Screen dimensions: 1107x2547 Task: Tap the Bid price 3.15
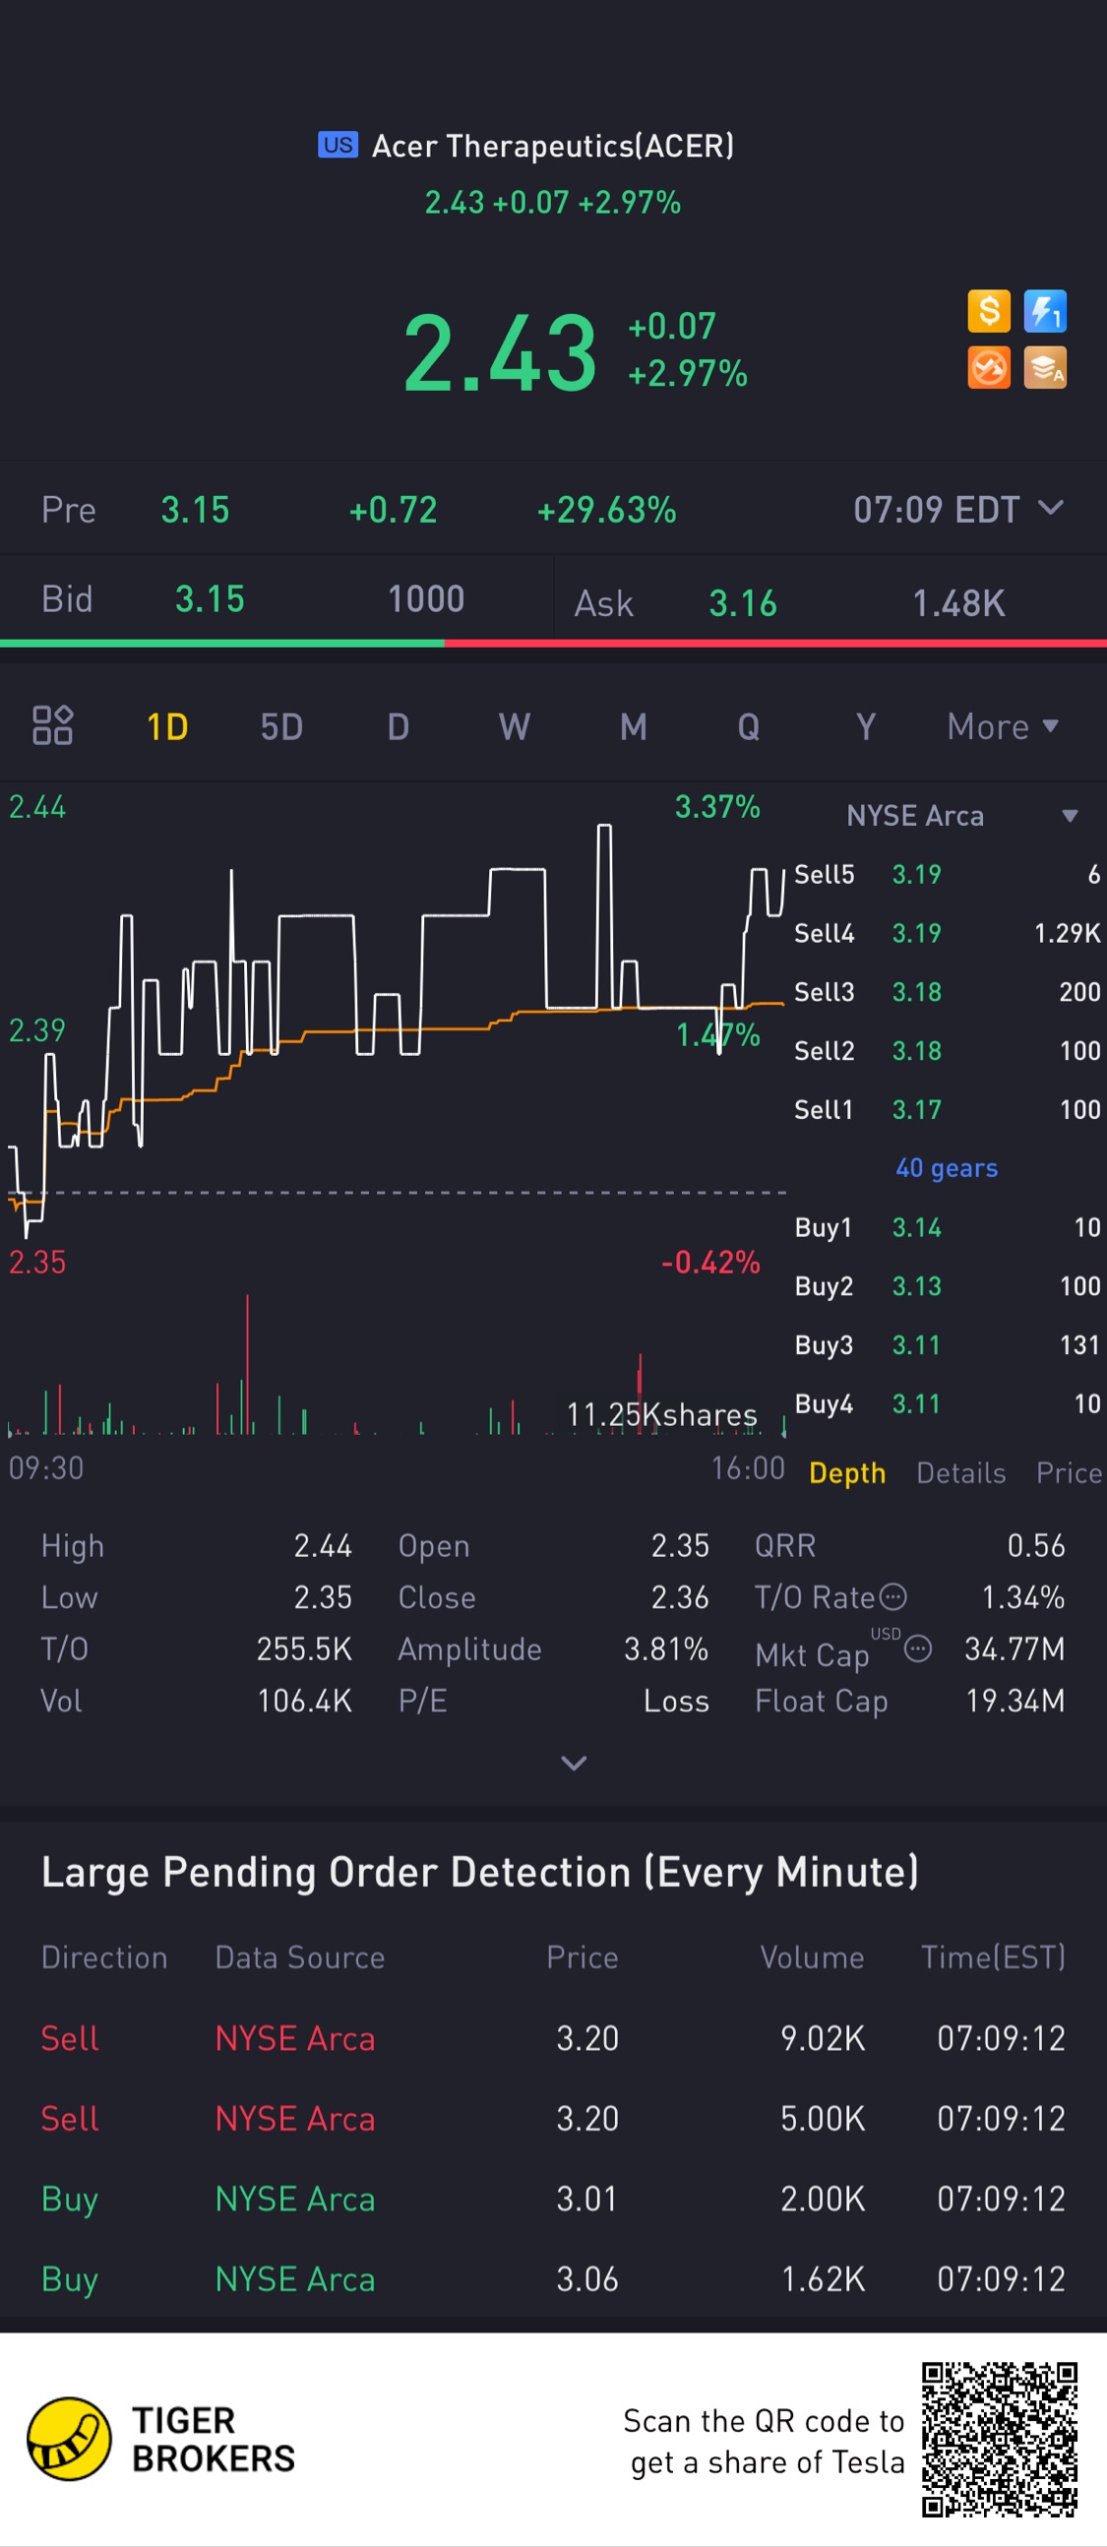(x=210, y=598)
